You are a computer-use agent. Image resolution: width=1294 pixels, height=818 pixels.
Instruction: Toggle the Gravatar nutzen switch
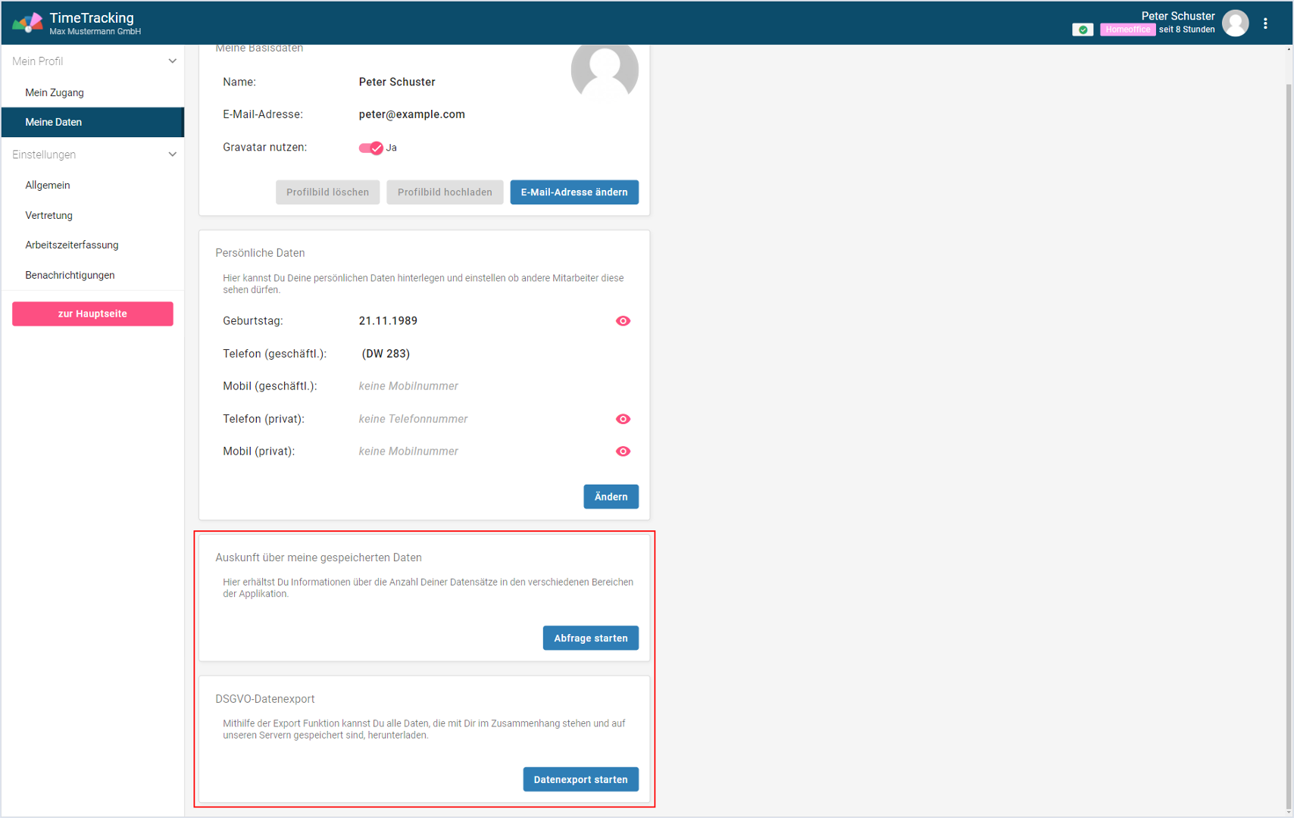pos(370,148)
